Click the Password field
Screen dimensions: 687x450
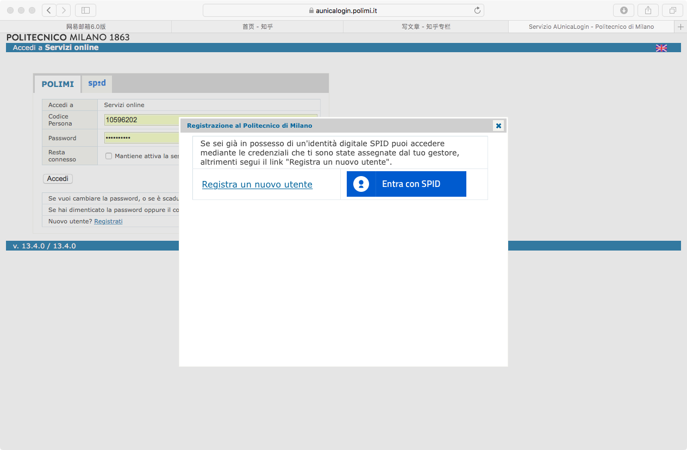pos(142,138)
